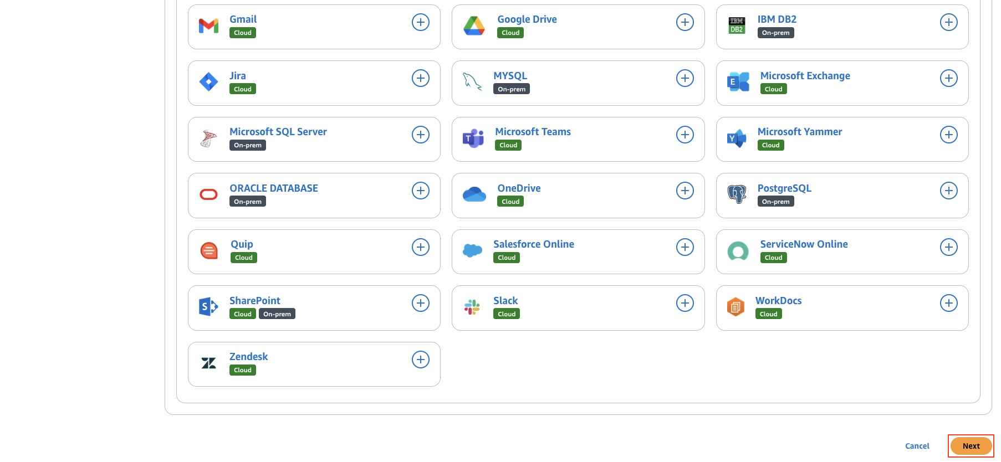Add OneDrive using the plus icon
Screen dimensions: 1001x462
click(x=685, y=191)
